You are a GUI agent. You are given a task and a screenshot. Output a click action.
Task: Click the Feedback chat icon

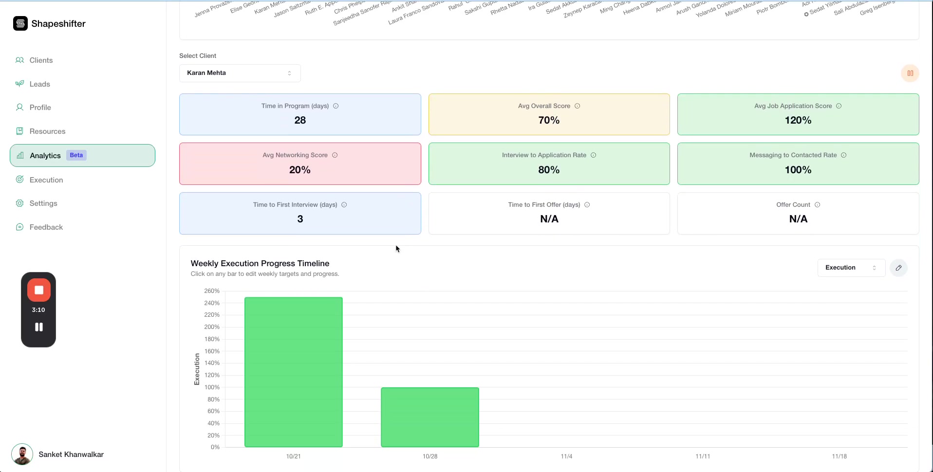coord(19,227)
